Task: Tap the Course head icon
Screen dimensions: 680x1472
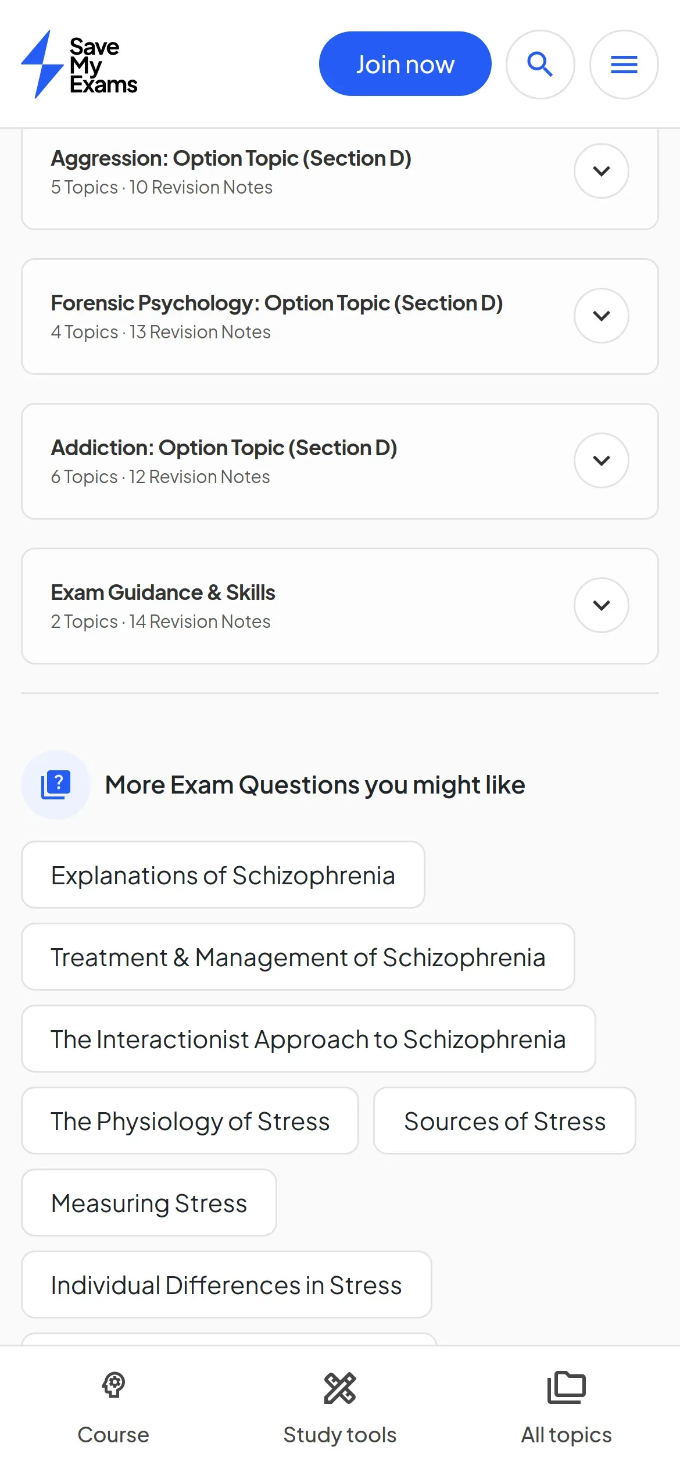Action: click(113, 1385)
